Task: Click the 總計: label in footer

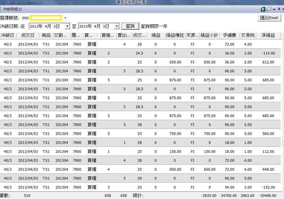Action: 138,195
